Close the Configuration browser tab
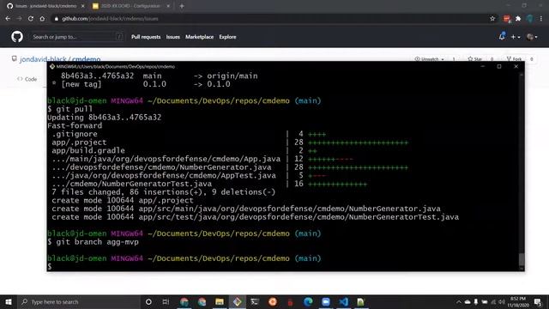This screenshot has height=309, width=549. click(x=168, y=6)
